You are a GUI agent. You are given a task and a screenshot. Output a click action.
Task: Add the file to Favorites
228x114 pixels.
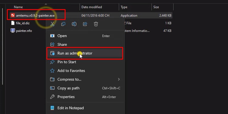pos(71,71)
